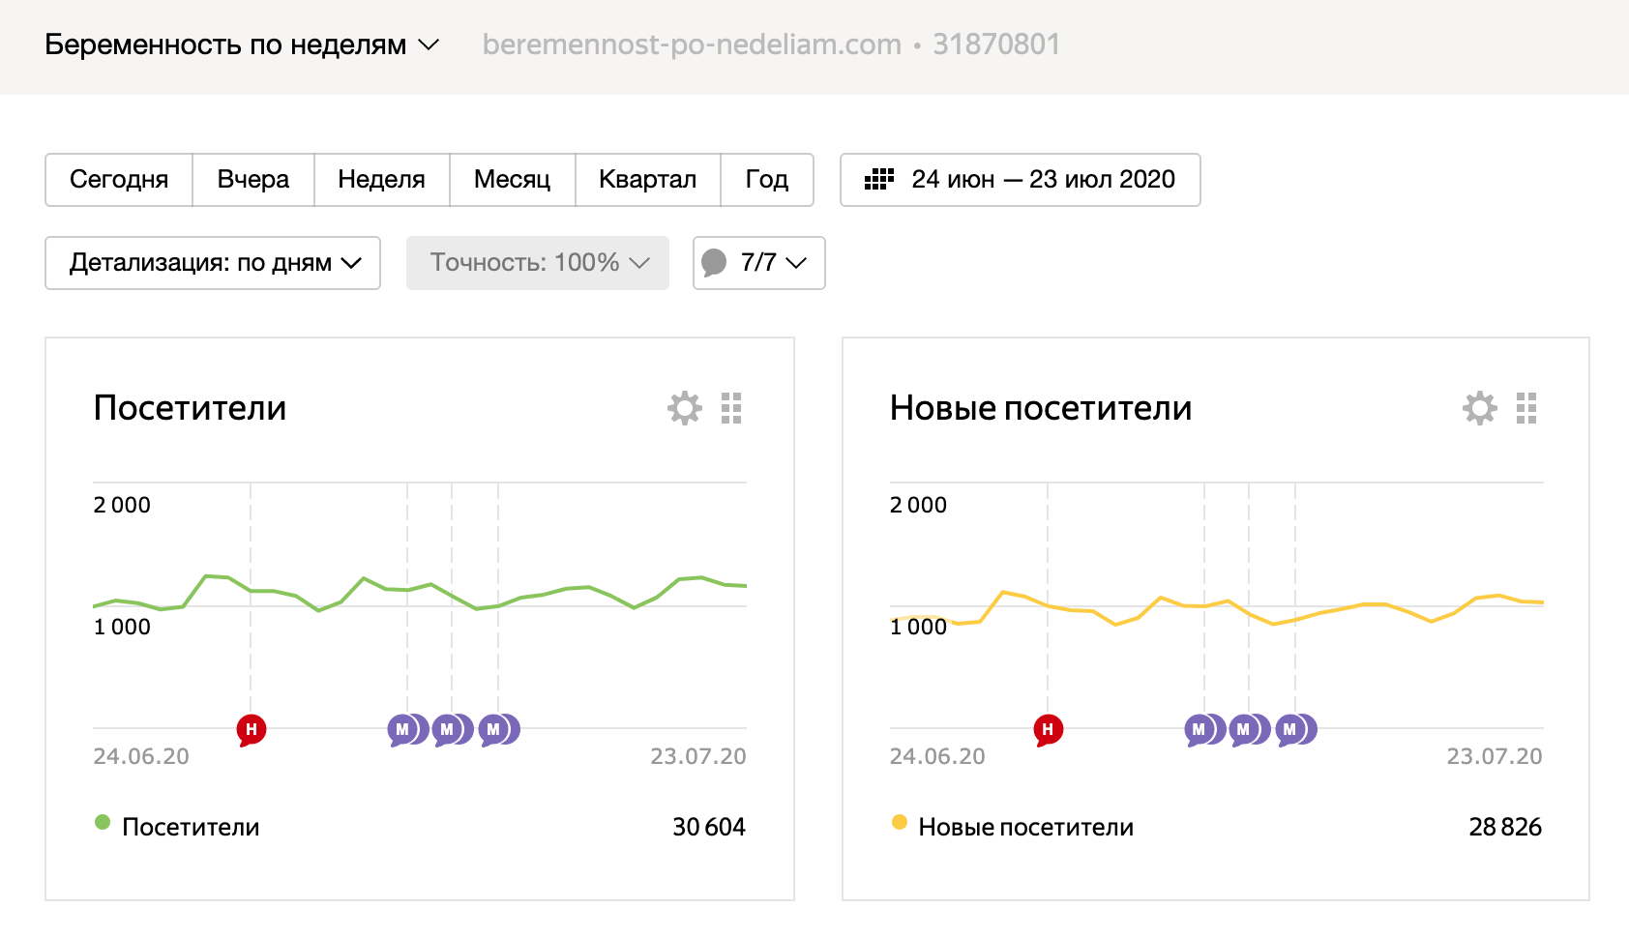Open Детализация: по дням dropdown
The width and height of the screenshot is (1629, 938).
[213, 263]
